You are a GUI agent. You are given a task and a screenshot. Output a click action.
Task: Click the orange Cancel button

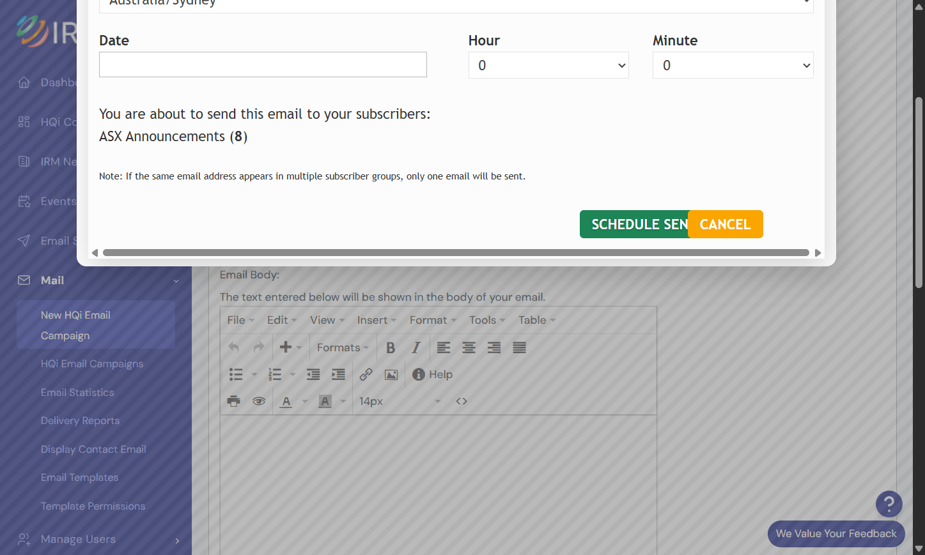click(726, 224)
